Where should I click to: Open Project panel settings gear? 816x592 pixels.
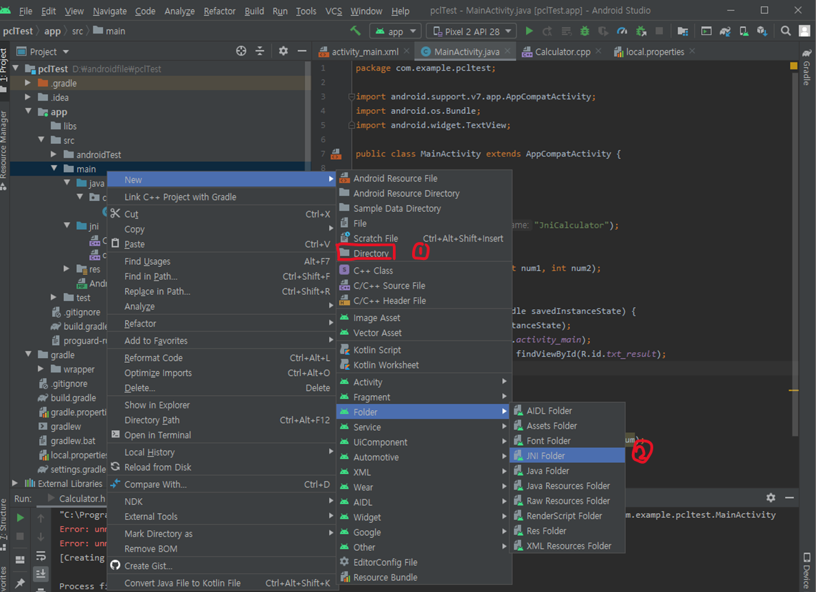pos(283,51)
